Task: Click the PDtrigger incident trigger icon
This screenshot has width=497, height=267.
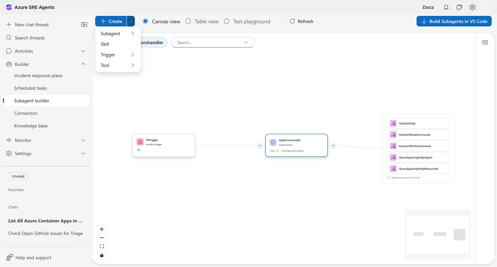Action: 140,141
